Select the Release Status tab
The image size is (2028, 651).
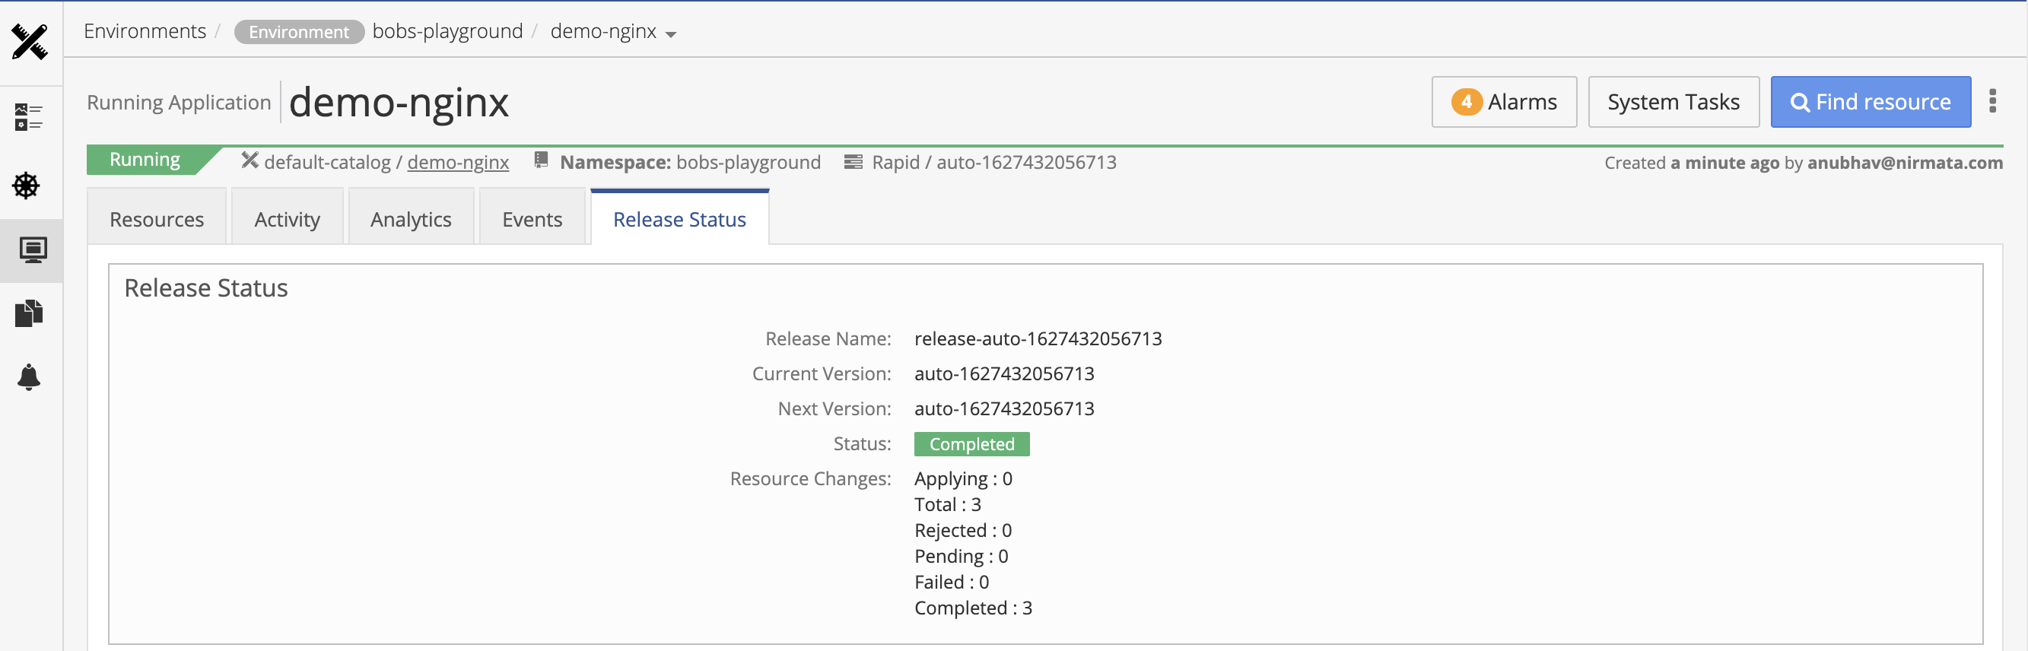[x=679, y=219]
